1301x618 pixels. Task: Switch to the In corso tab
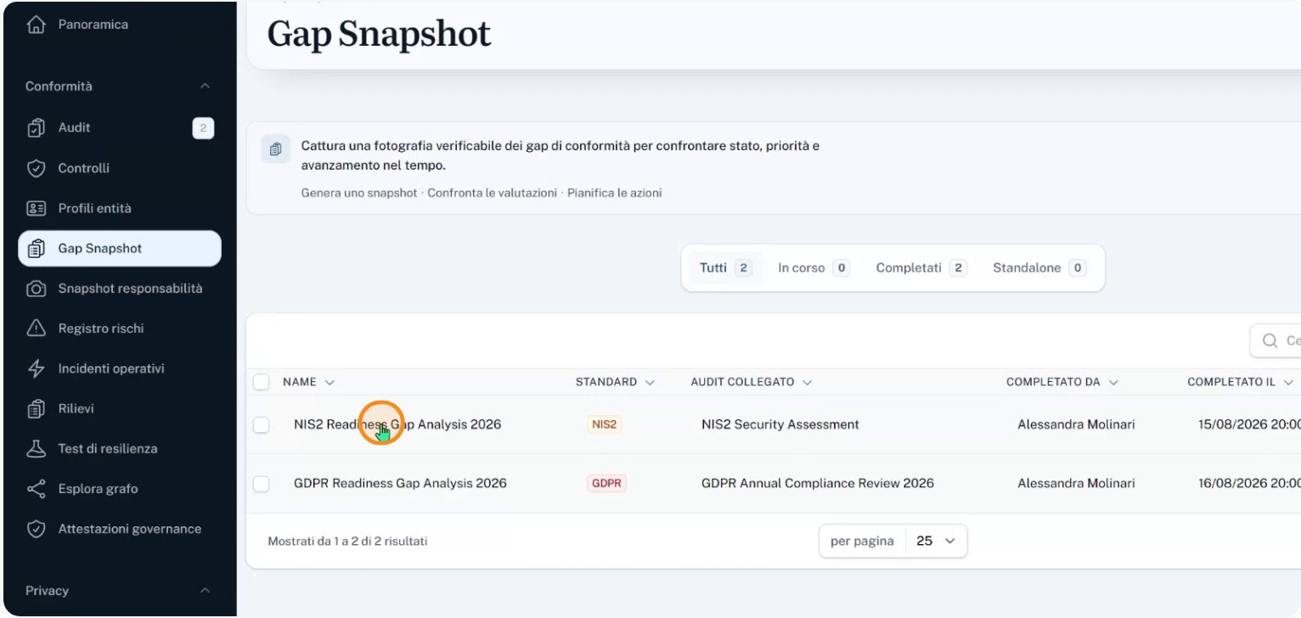click(x=814, y=268)
